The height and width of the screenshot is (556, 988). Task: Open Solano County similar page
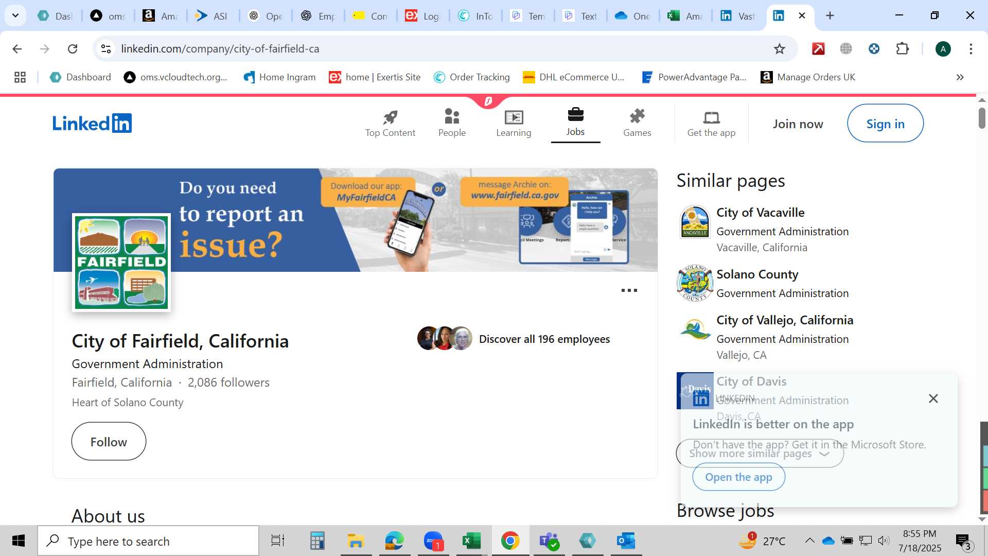click(757, 274)
